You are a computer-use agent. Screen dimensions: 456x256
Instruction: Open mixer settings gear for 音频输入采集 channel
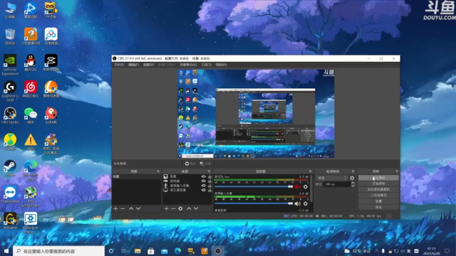pyautogui.click(x=306, y=204)
